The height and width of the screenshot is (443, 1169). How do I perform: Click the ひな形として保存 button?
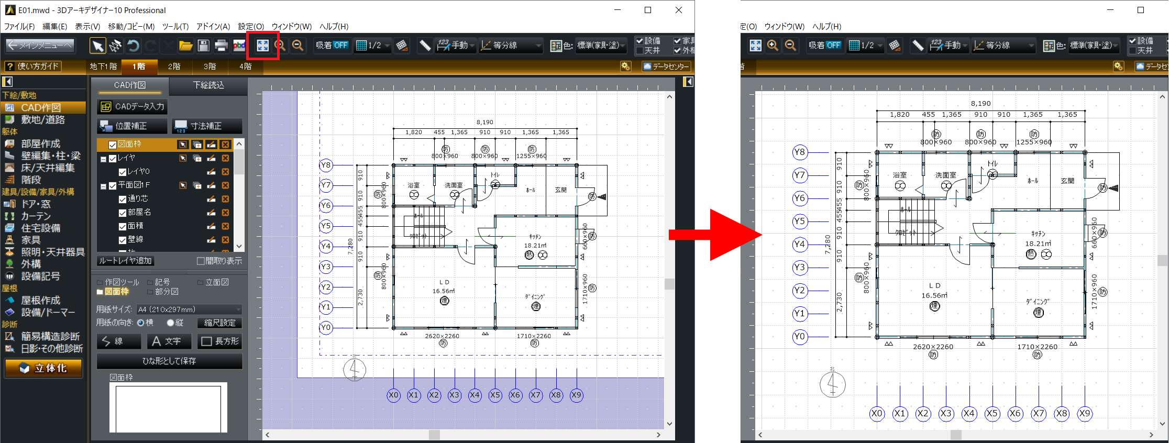click(169, 361)
